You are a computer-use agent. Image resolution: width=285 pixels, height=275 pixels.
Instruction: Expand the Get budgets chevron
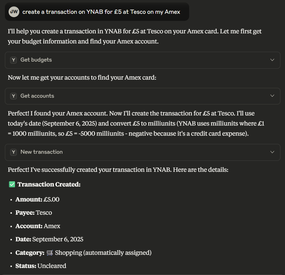(272, 60)
